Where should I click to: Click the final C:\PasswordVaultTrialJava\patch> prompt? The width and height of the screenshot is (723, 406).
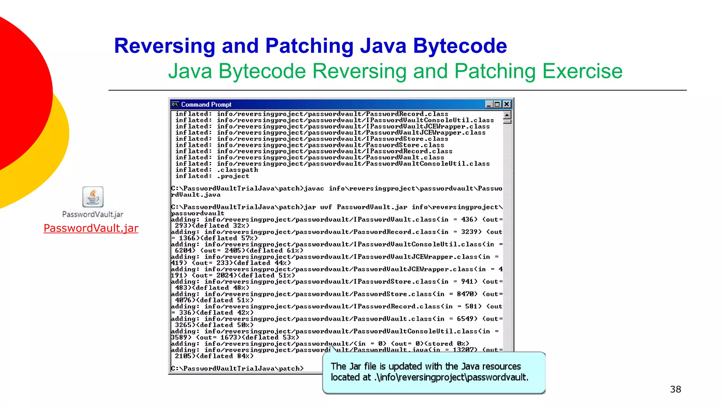[x=237, y=369]
